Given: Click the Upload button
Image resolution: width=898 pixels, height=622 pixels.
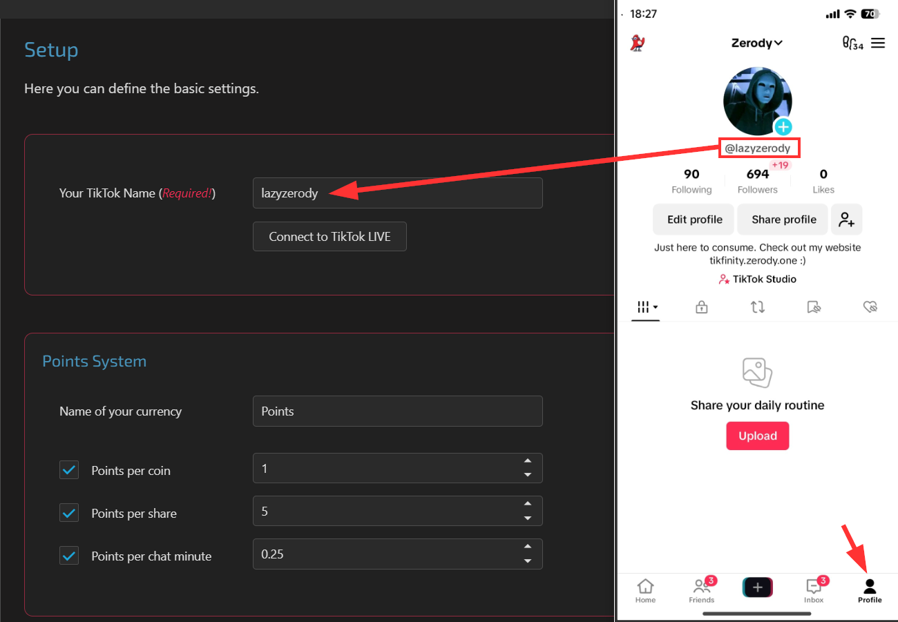Looking at the screenshot, I should (x=757, y=436).
